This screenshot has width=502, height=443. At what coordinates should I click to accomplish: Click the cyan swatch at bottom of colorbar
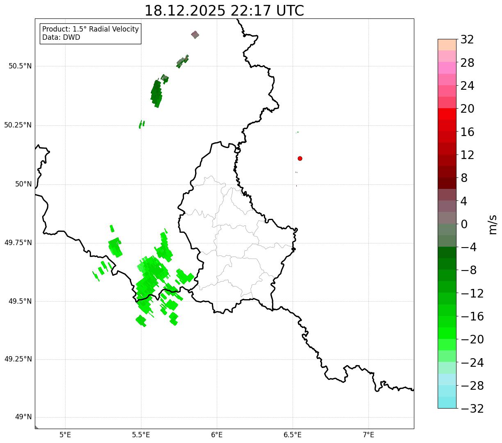[x=447, y=402]
